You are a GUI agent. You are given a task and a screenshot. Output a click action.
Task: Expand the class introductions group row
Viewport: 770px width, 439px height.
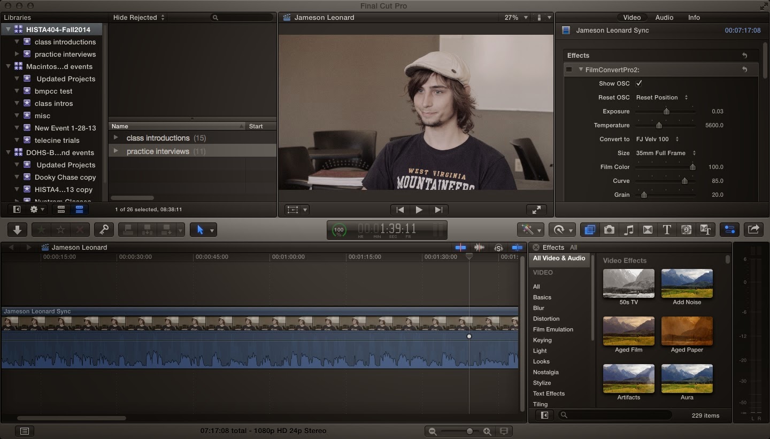click(x=116, y=138)
